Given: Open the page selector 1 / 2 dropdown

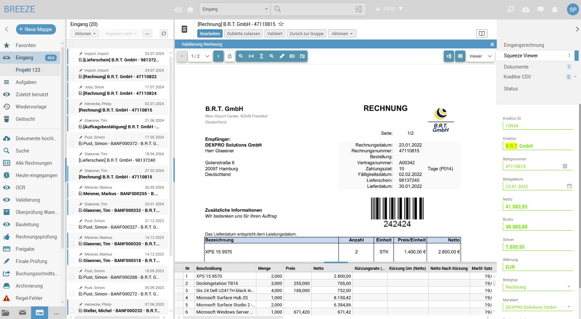Looking at the screenshot, I should 200,56.
